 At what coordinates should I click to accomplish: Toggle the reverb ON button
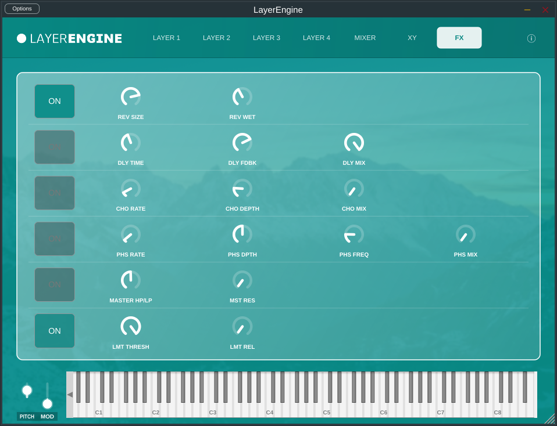point(55,101)
